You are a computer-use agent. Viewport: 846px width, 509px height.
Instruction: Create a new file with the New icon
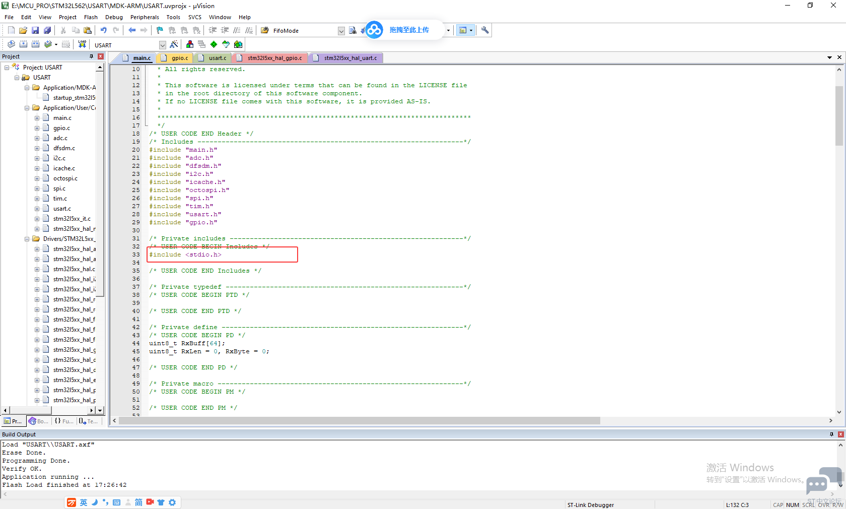11,30
